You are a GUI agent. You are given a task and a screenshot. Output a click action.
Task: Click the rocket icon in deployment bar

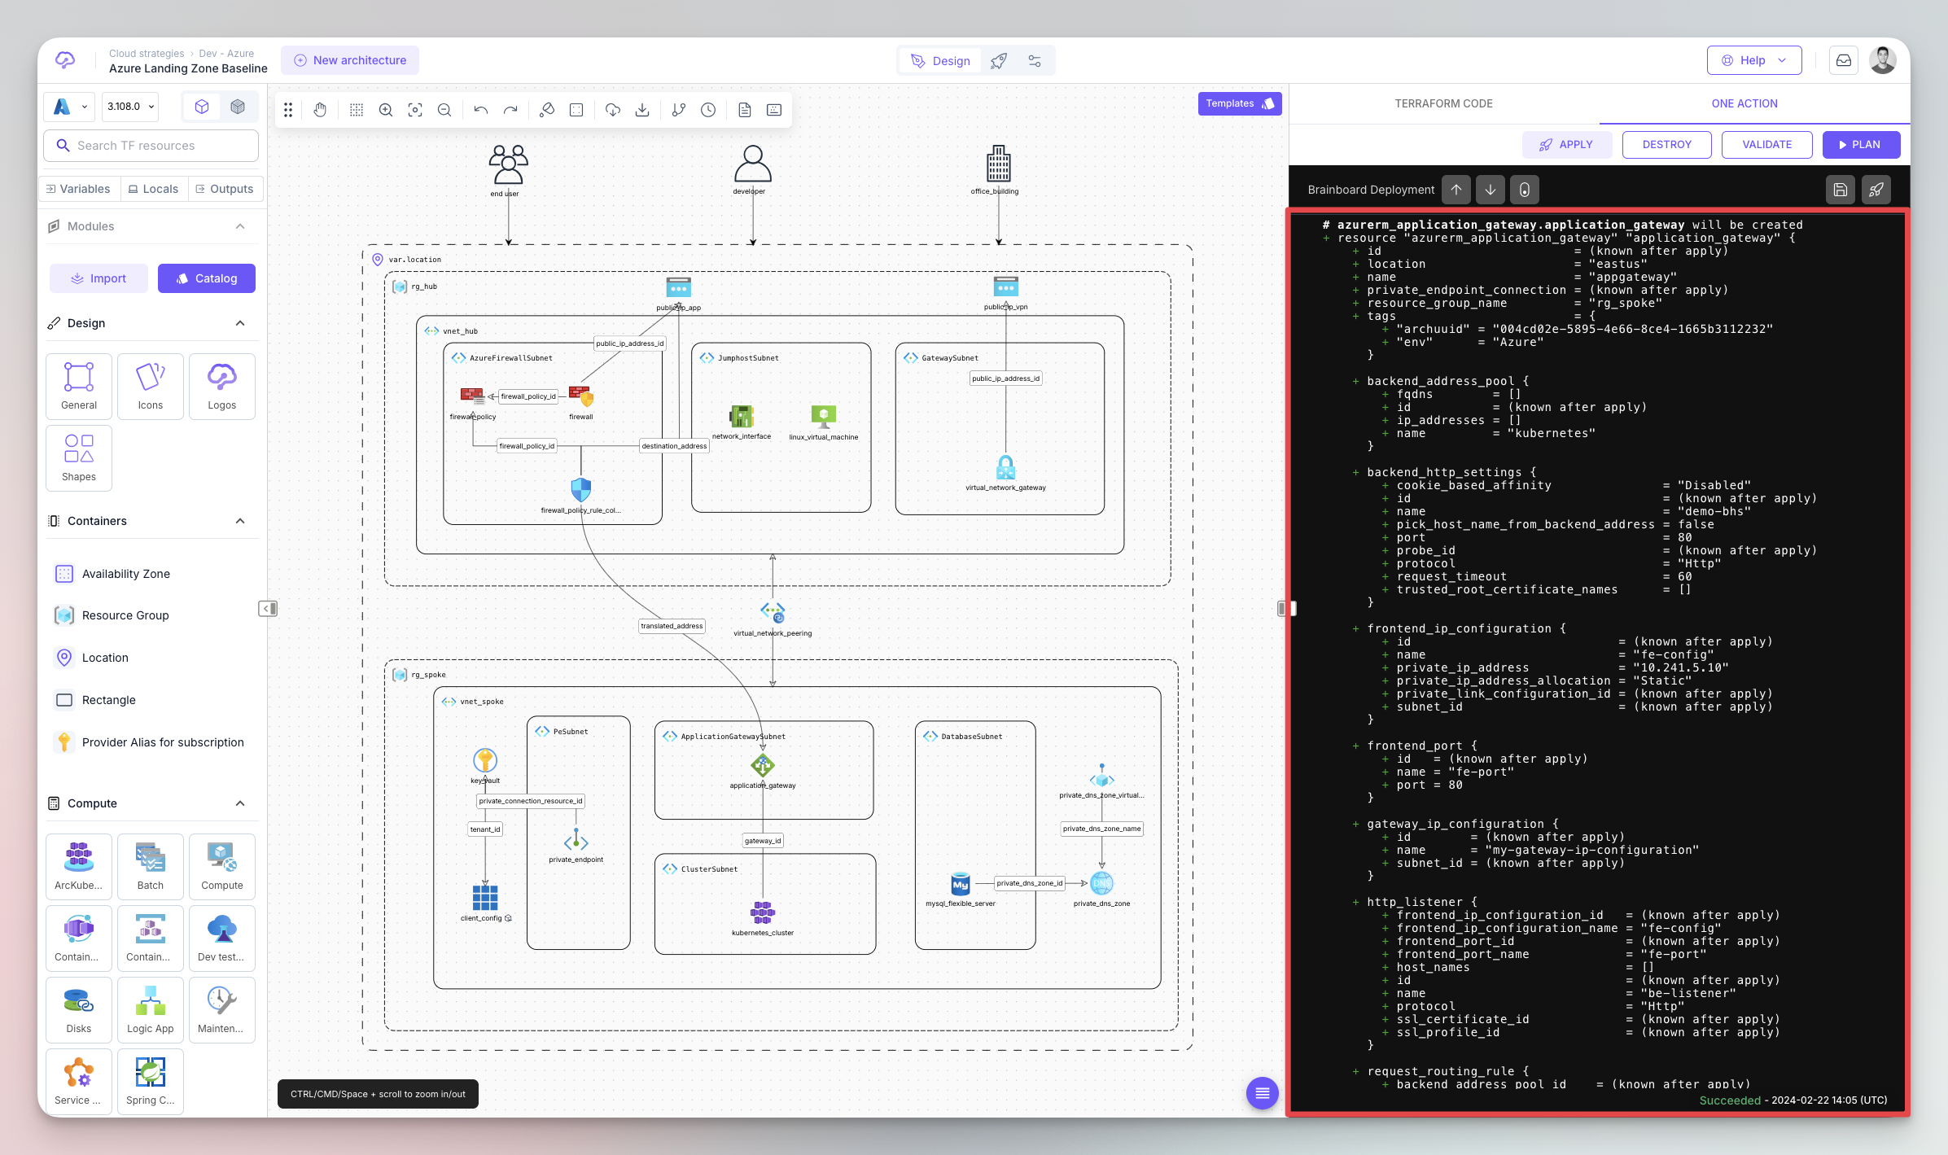[1876, 190]
